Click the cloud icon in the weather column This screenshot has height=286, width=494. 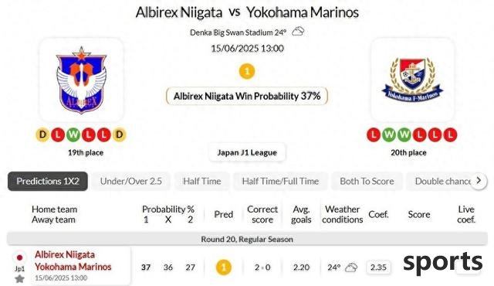[351, 267]
